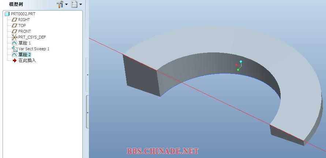This screenshot has width=326, height=158.
Task: Click the 草绘 2 sketch icon
Action: point(14,55)
